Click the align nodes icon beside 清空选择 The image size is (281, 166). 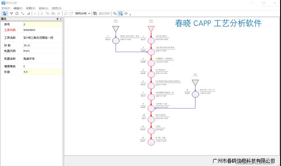[95, 14]
